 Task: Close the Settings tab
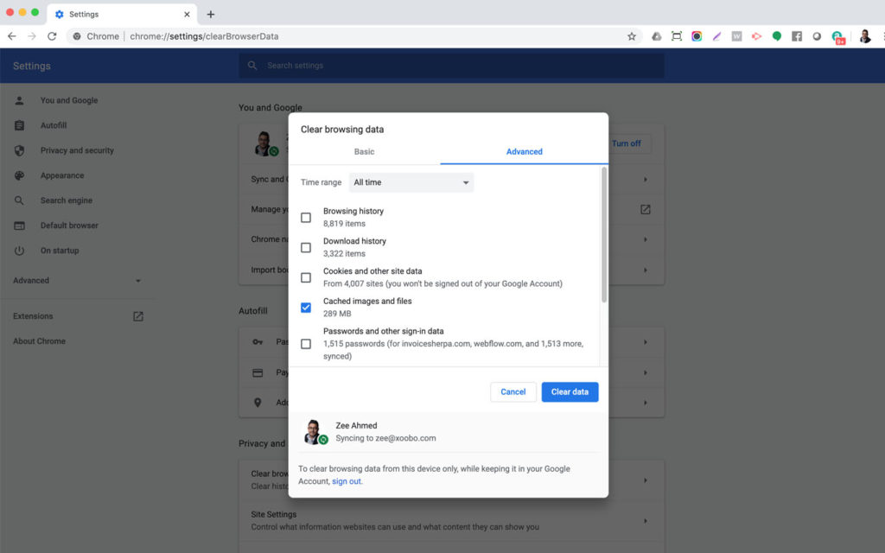pyautogui.click(x=187, y=14)
